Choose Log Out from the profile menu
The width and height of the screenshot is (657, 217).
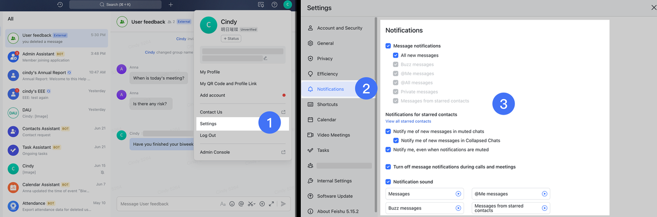pos(208,136)
